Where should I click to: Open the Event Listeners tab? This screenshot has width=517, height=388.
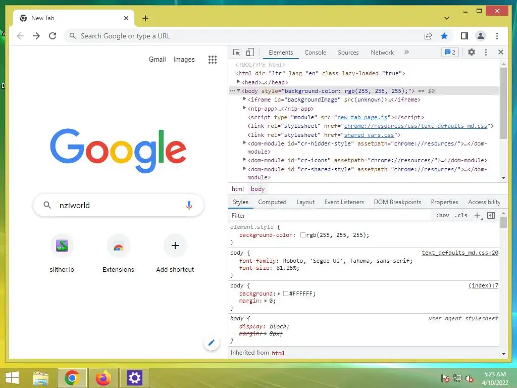(x=344, y=202)
